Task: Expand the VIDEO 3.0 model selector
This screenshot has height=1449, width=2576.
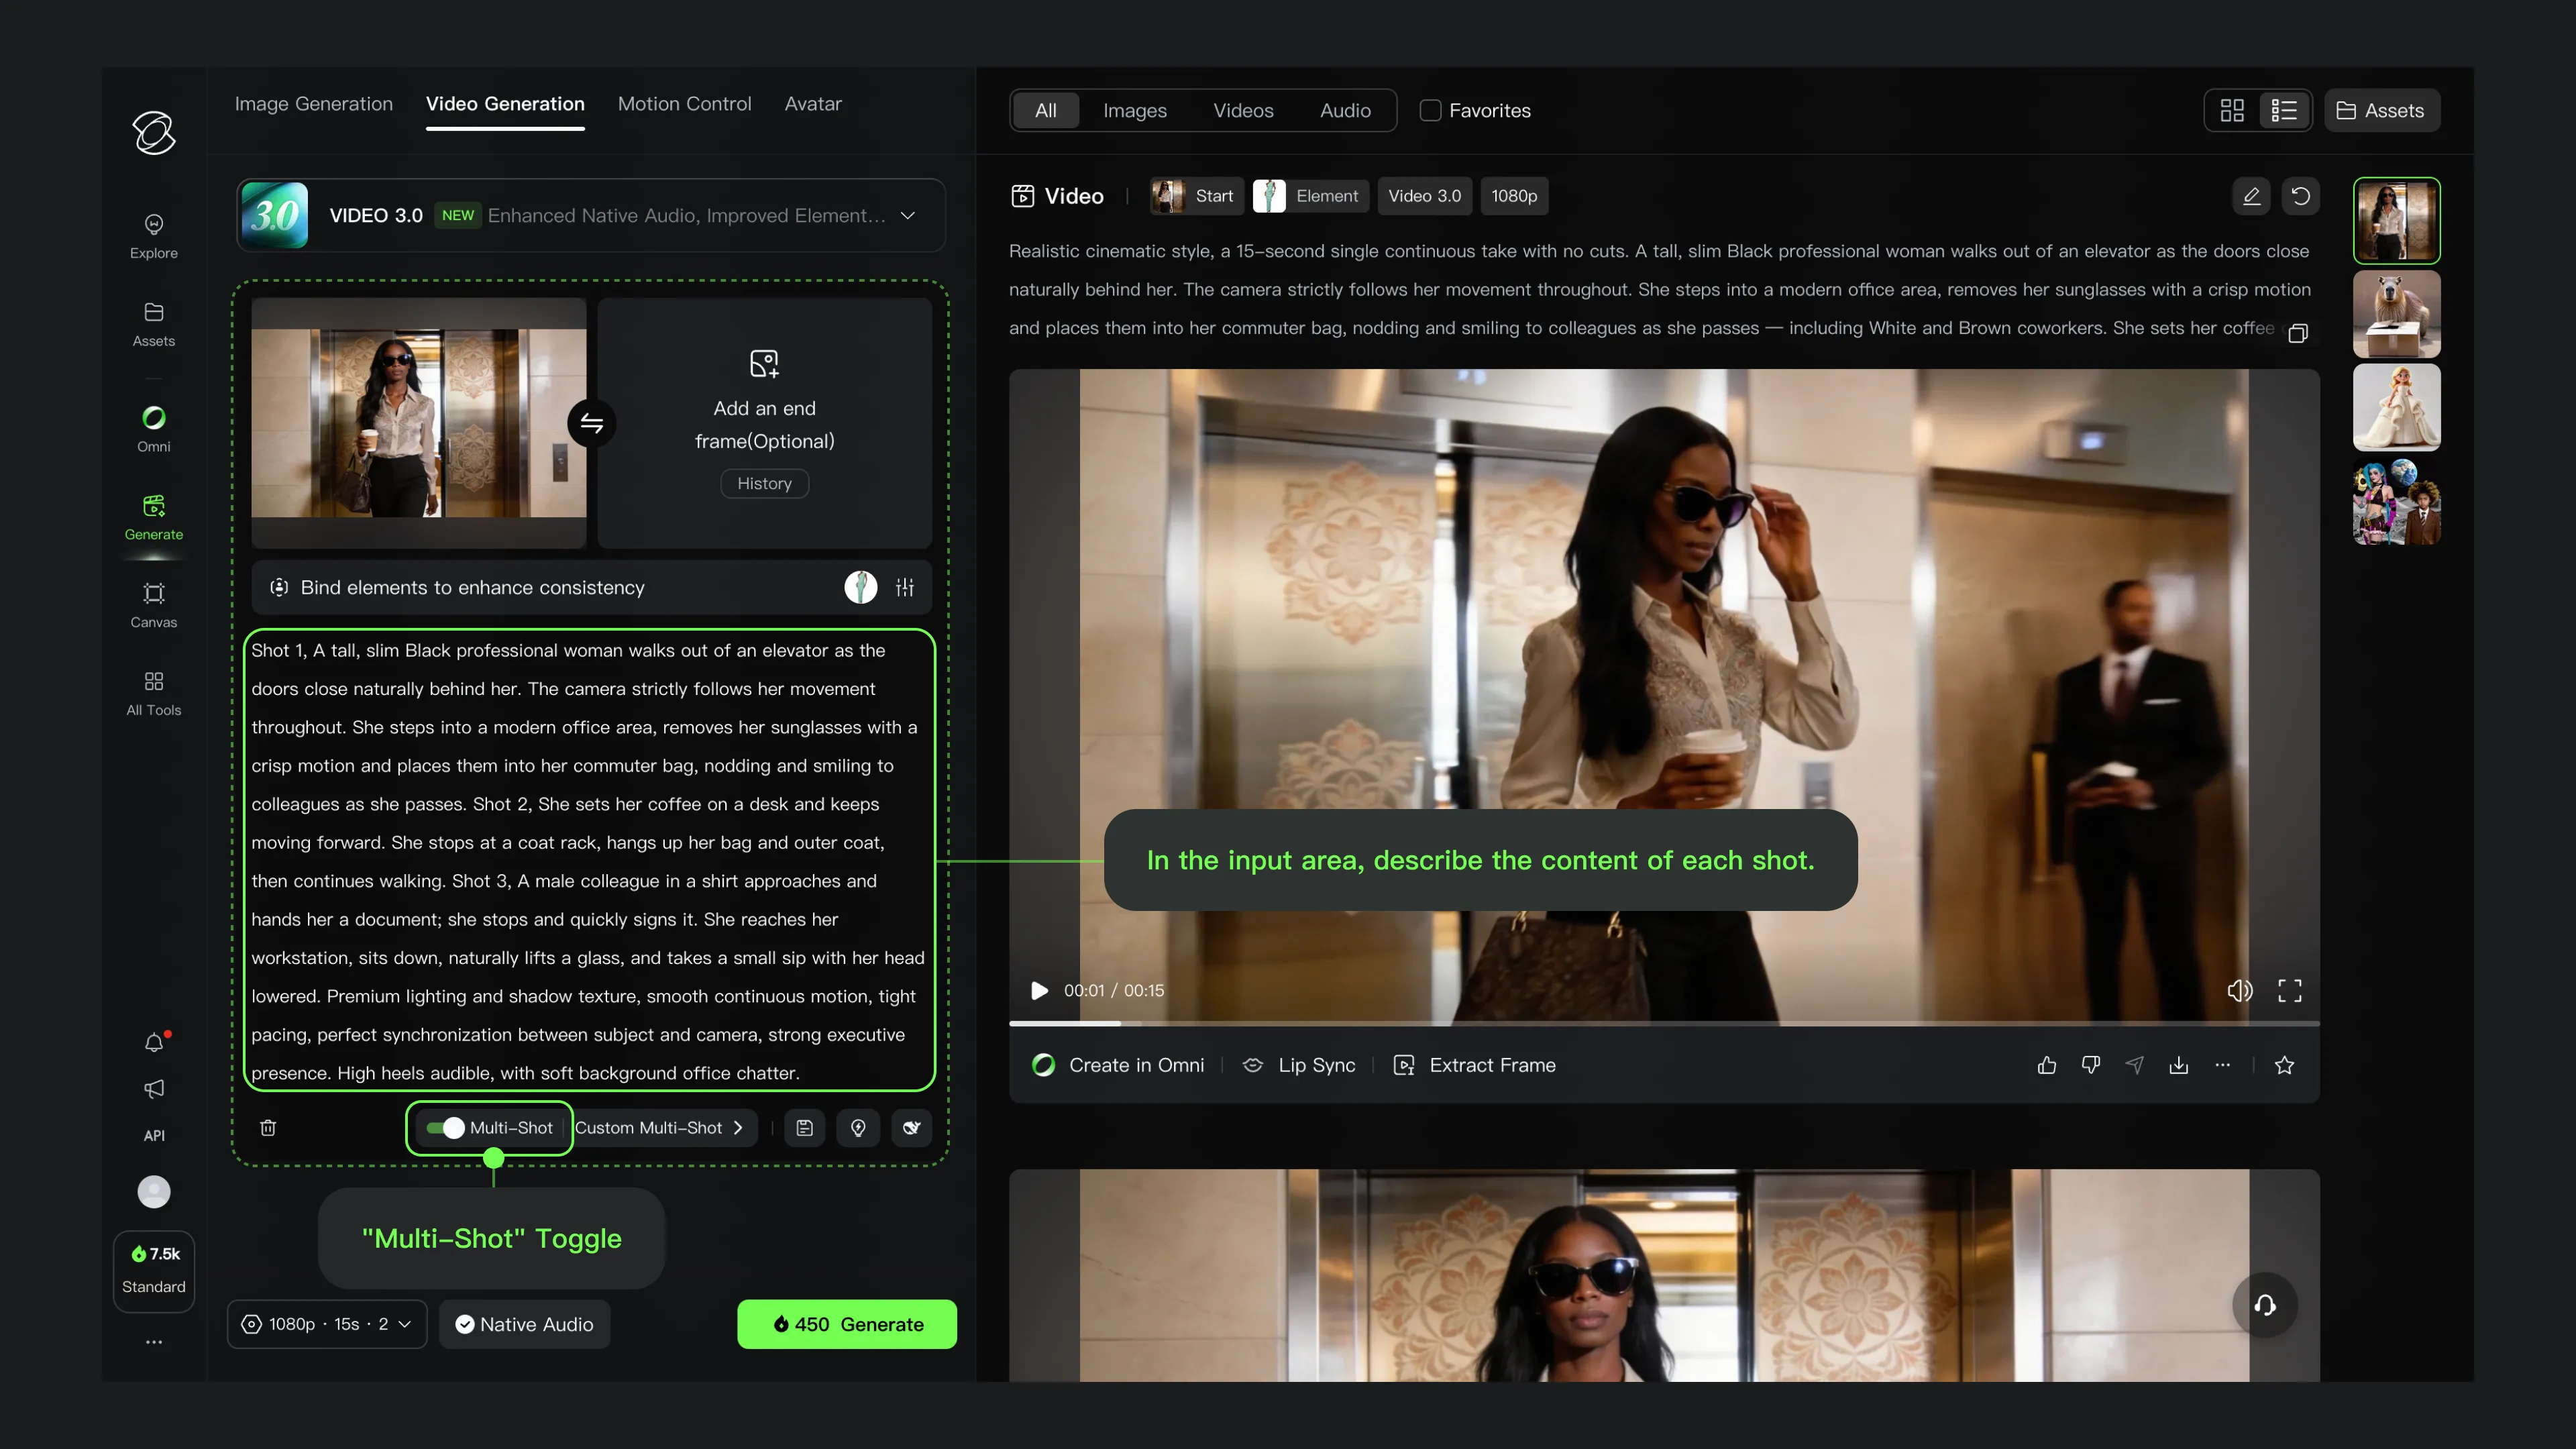Action: [x=907, y=215]
